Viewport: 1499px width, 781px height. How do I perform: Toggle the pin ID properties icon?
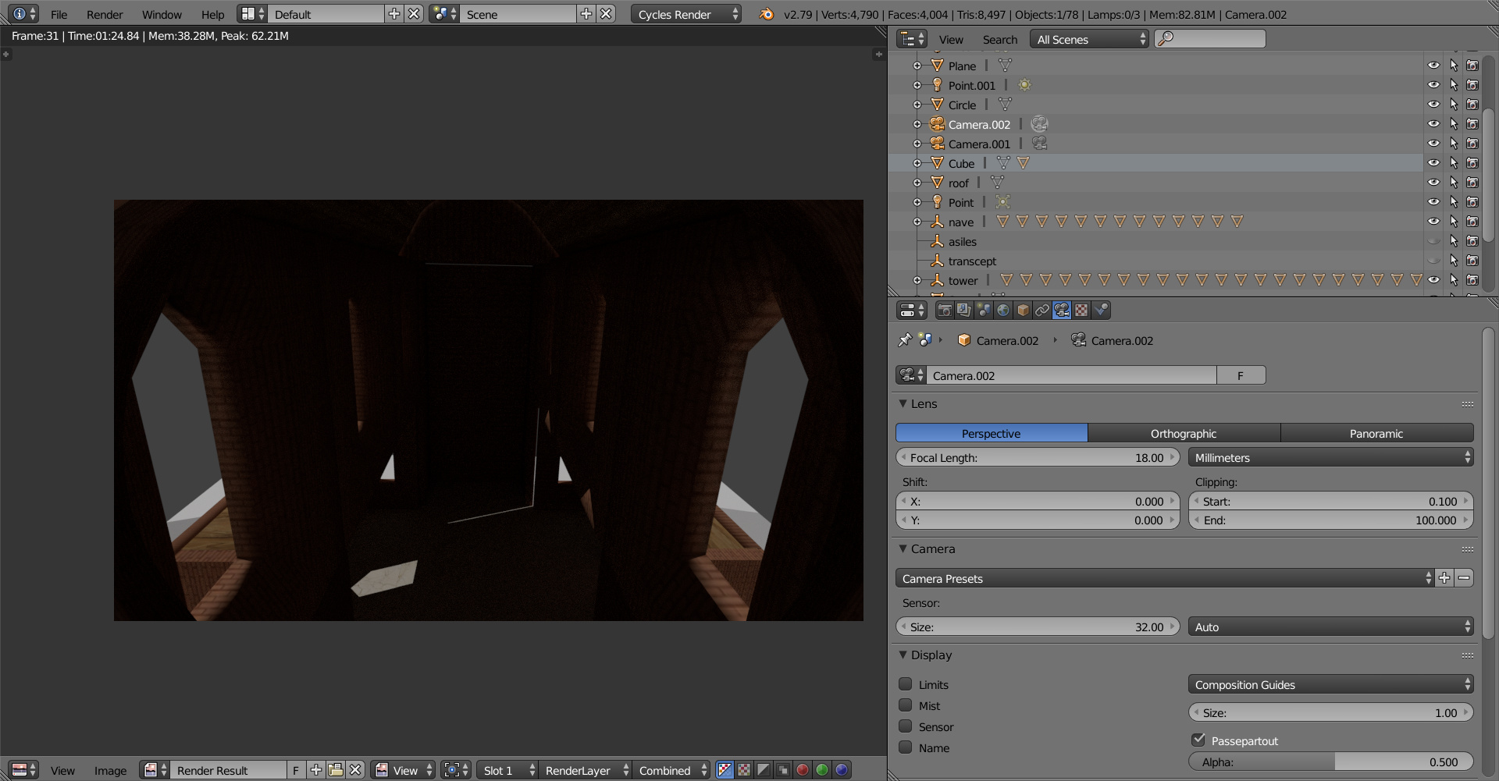905,340
